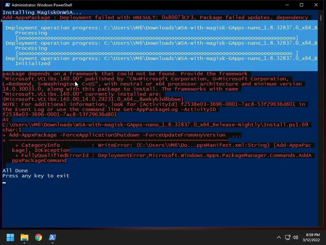Click the 'All Done' text
This screenshot has width=326, height=245.
click(x=15, y=171)
